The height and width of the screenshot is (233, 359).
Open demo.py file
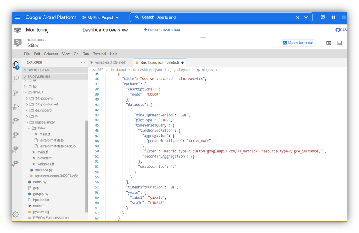(40, 182)
